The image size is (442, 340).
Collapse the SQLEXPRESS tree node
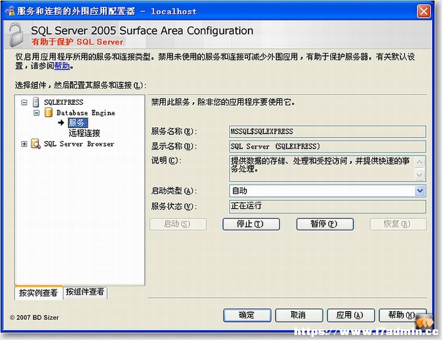coord(24,102)
